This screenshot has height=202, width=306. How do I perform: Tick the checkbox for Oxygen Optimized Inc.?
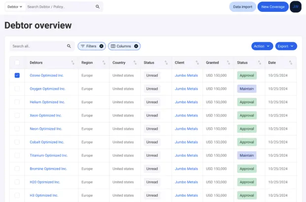pos(17,89)
